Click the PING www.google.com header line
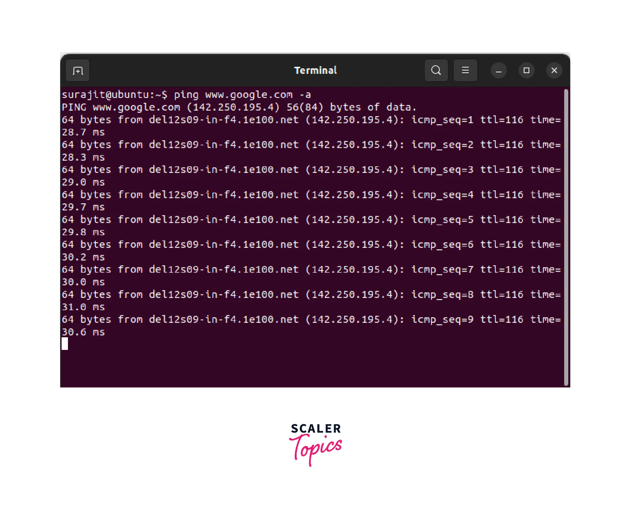The image size is (631, 505). click(x=239, y=107)
